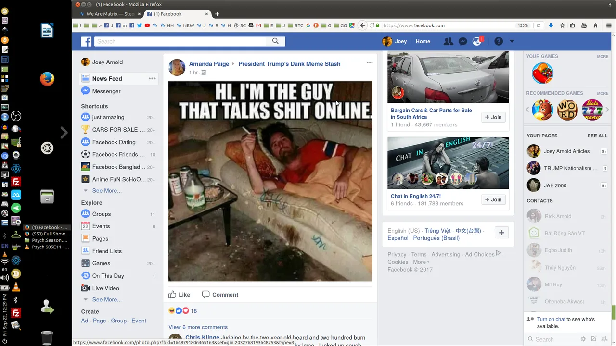Open chat options gear icon
616x346 pixels.
click(583, 339)
